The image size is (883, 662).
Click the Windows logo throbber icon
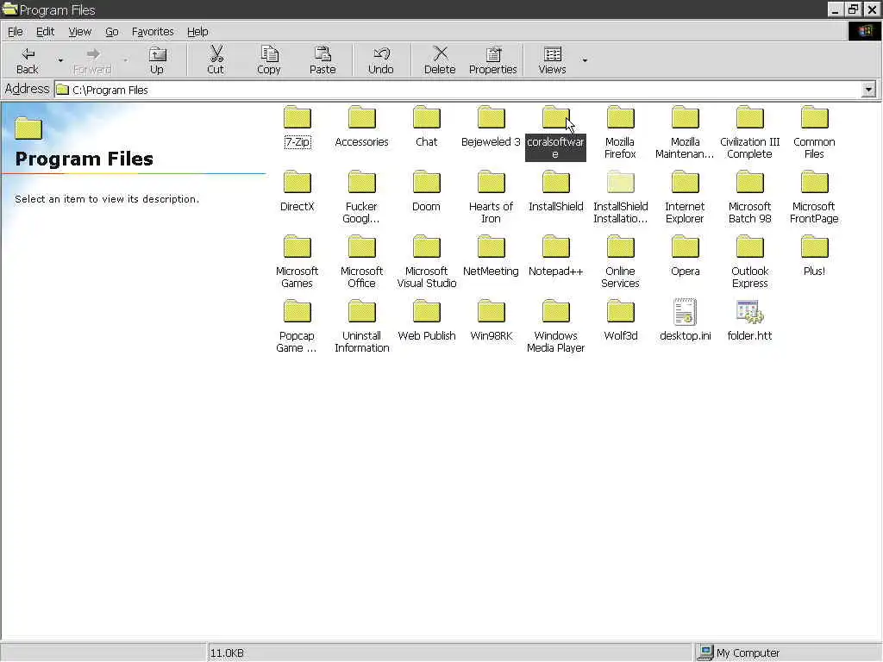865,31
